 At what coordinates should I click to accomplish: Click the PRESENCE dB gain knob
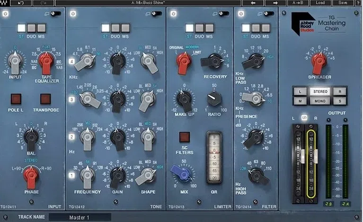tap(256, 137)
